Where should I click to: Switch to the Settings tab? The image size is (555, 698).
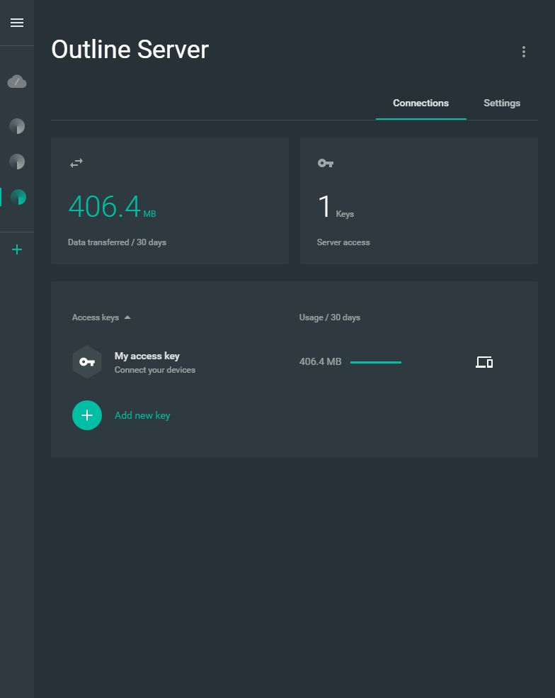click(502, 103)
